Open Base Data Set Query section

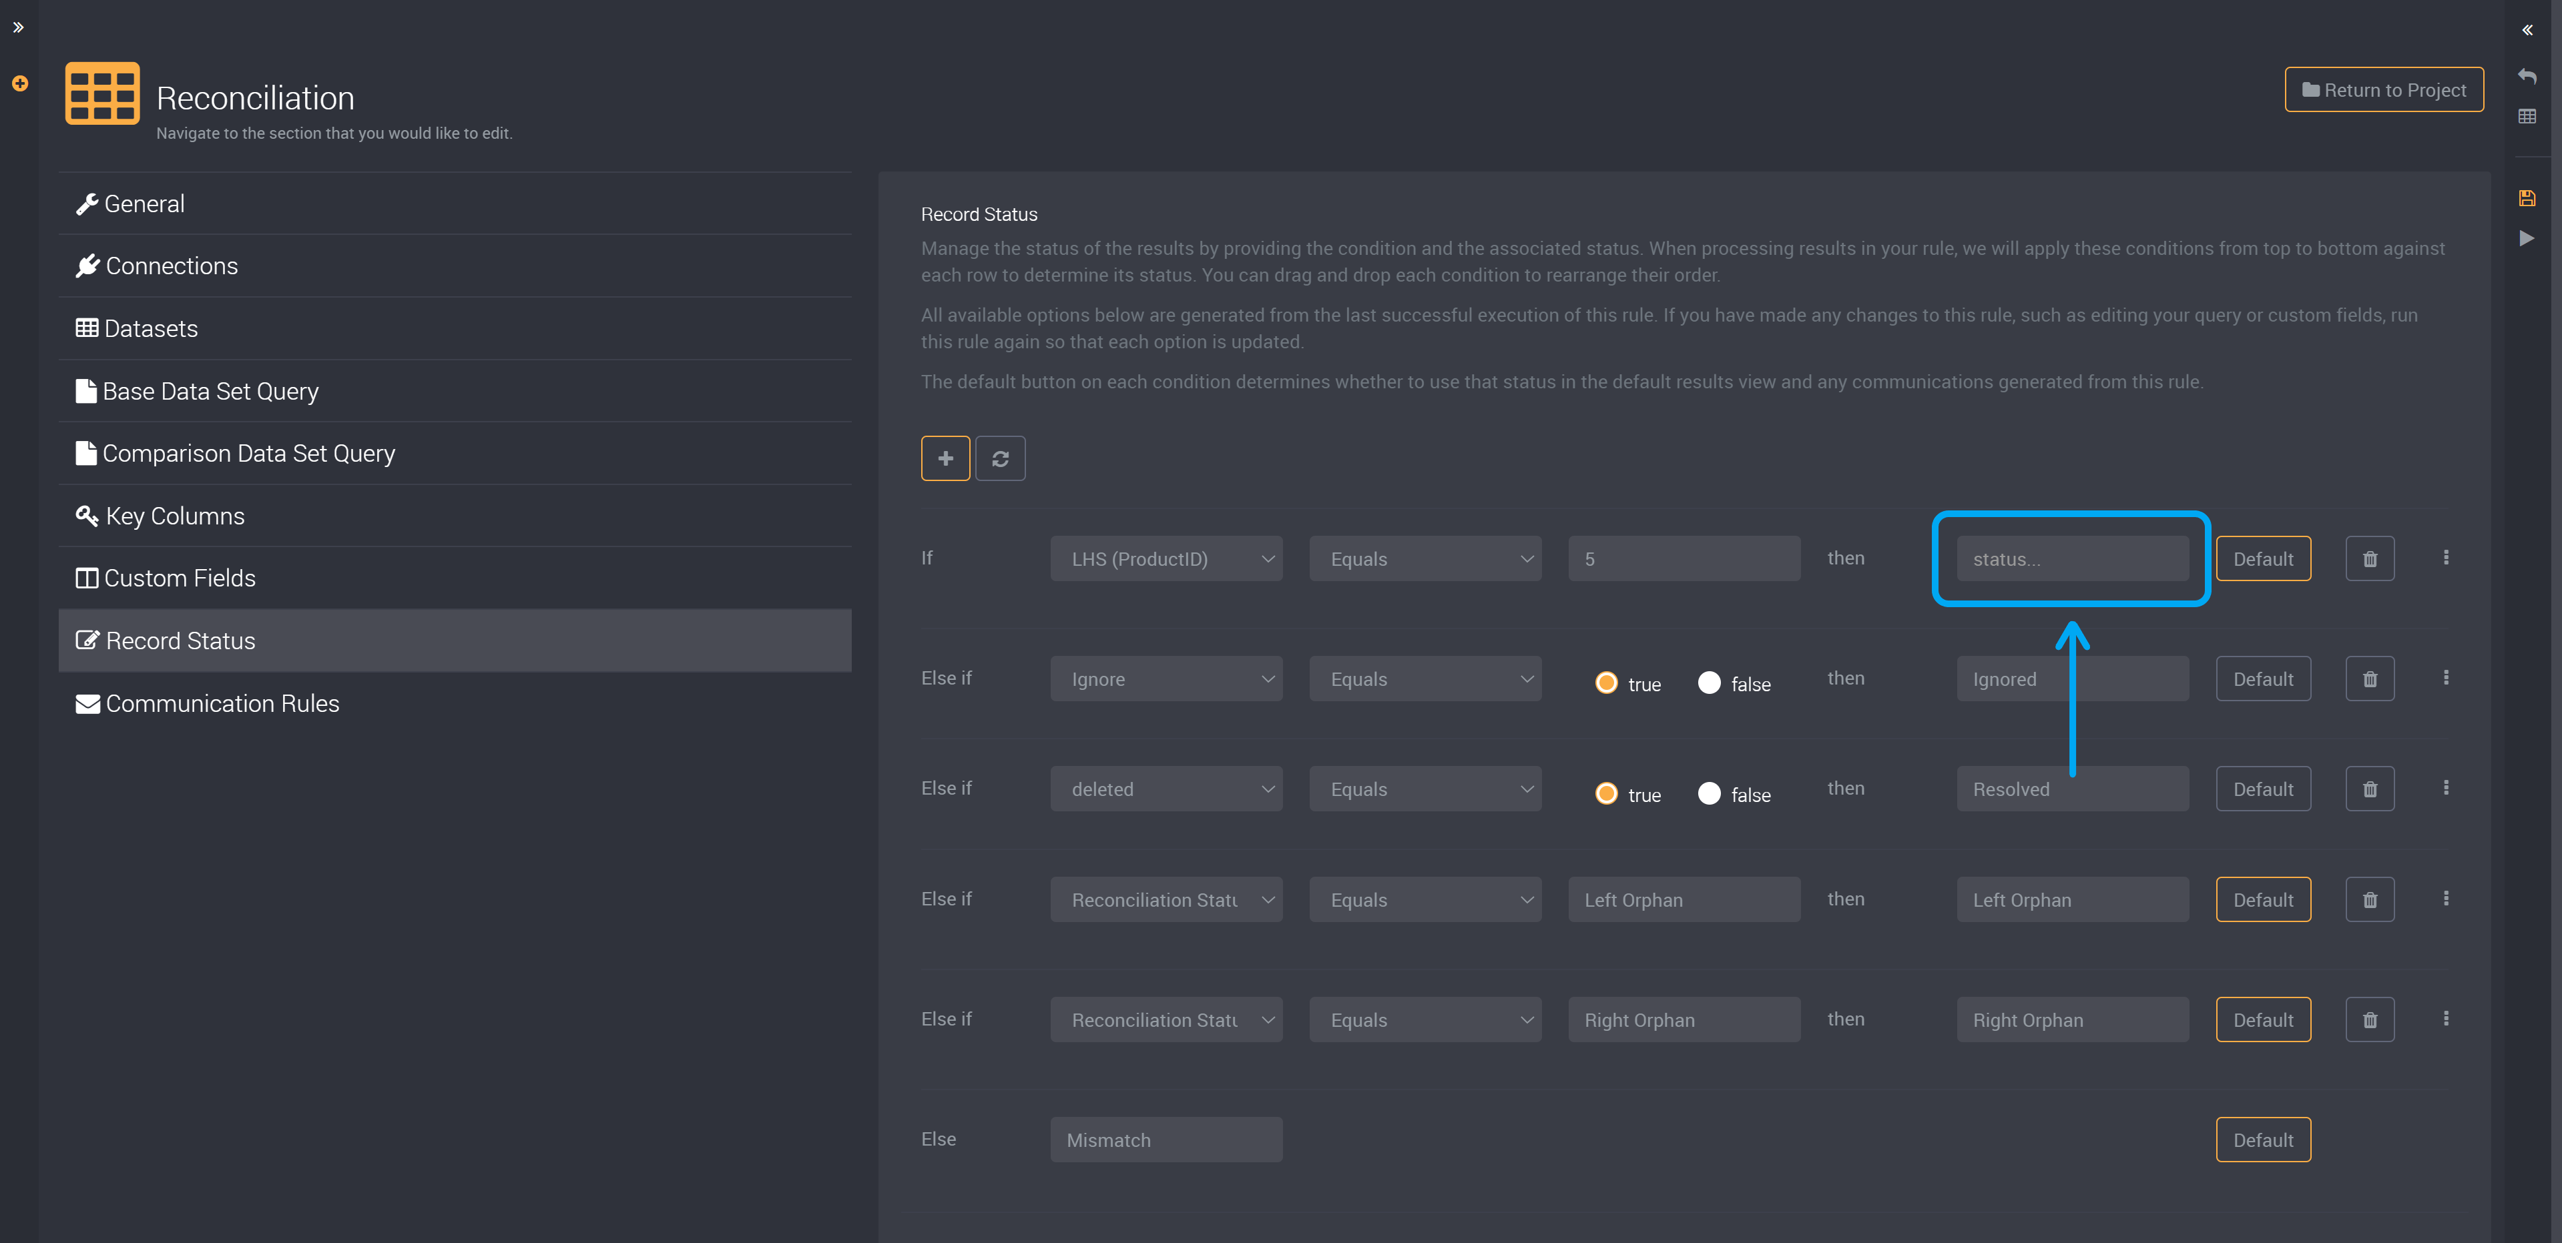tap(455, 391)
